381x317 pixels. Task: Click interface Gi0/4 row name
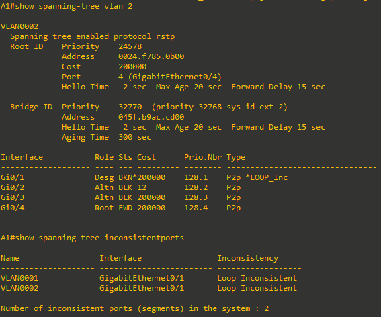point(13,208)
